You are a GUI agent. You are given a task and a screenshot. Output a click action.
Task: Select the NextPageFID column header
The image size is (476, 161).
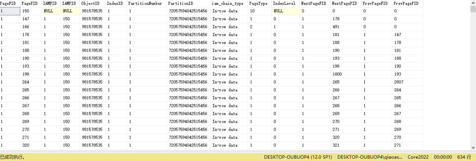click(315, 3)
